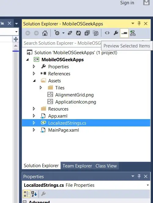Click the wrench Properties icon in Solution Explorer toolbar
Viewport: 153px width, 203px height.
[116, 33]
